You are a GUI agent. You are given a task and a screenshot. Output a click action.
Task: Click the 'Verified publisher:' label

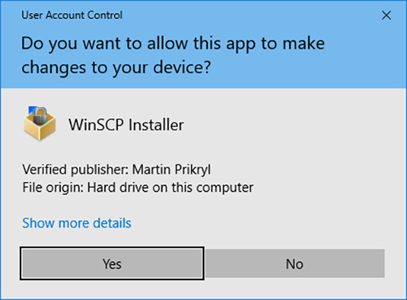click(x=75, y=170)
